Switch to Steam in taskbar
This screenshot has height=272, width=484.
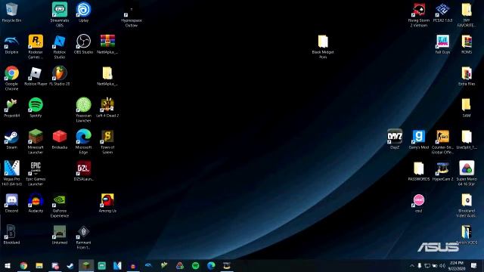click(x=70, y=265)
